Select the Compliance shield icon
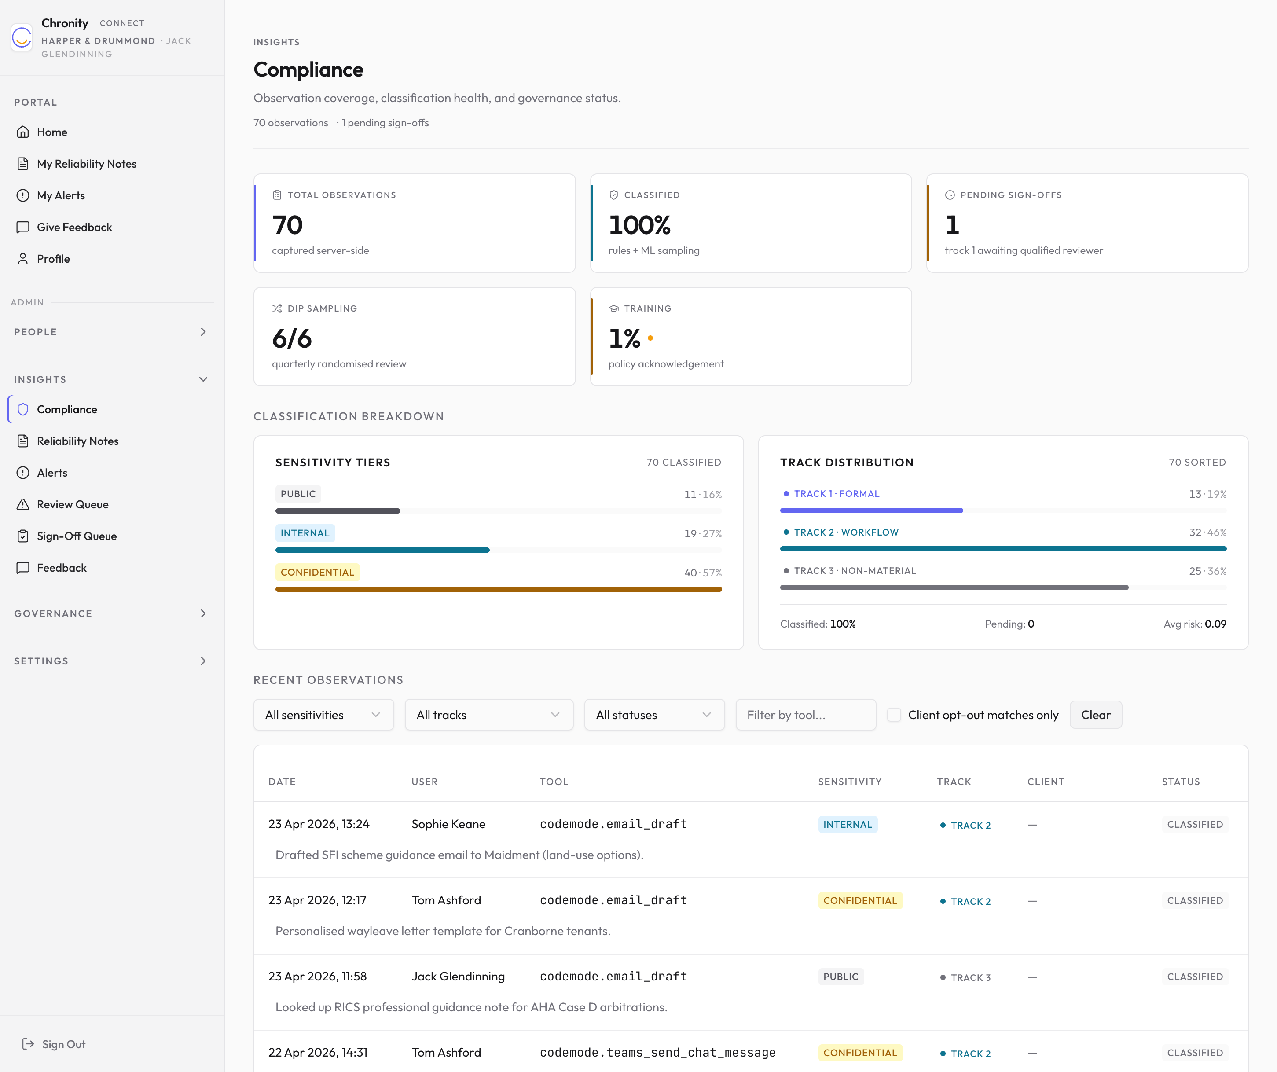 22,409
